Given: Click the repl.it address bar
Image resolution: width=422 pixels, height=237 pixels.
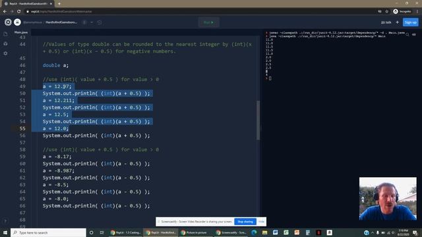Looking at the screenshot, I should click(199, 12).
